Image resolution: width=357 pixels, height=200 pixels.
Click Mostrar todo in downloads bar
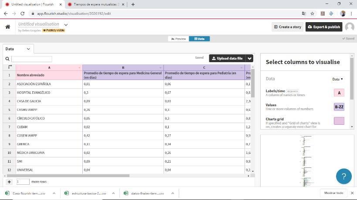pyautogui.click(x=333, y=193)
